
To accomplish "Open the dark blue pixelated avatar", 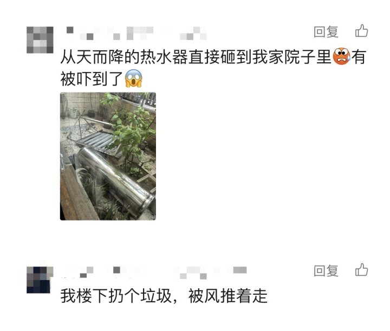I will [40, 280].
